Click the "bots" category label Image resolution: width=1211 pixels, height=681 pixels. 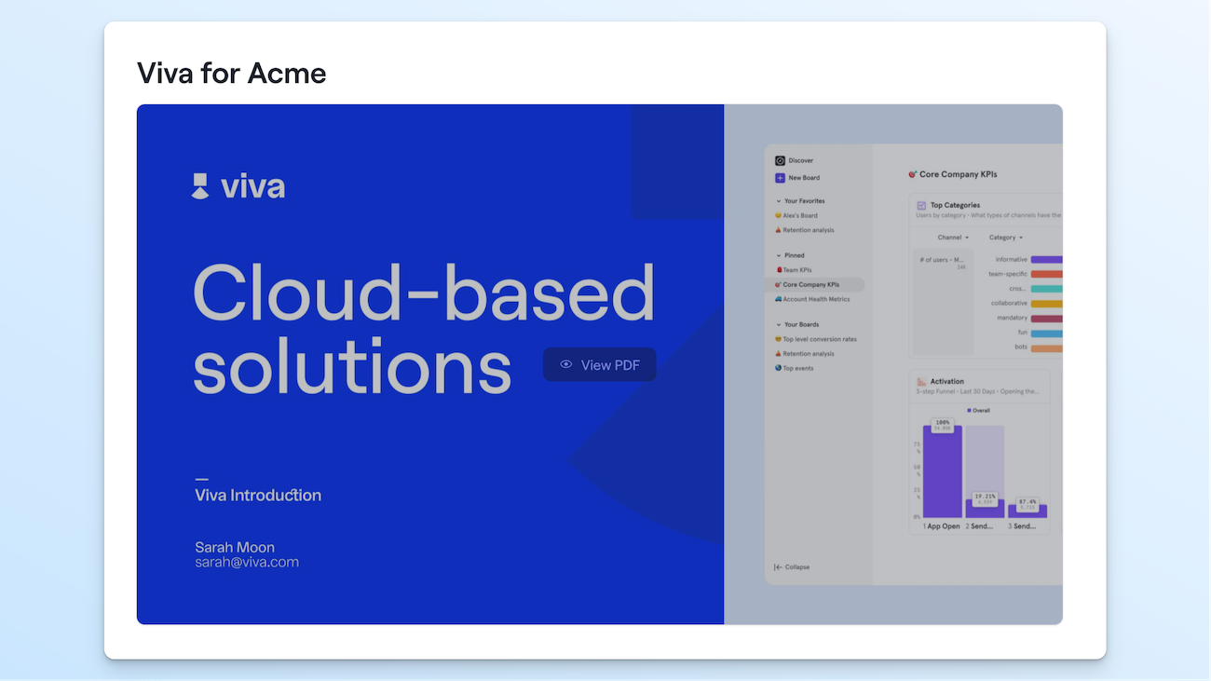pos(1021,347)
